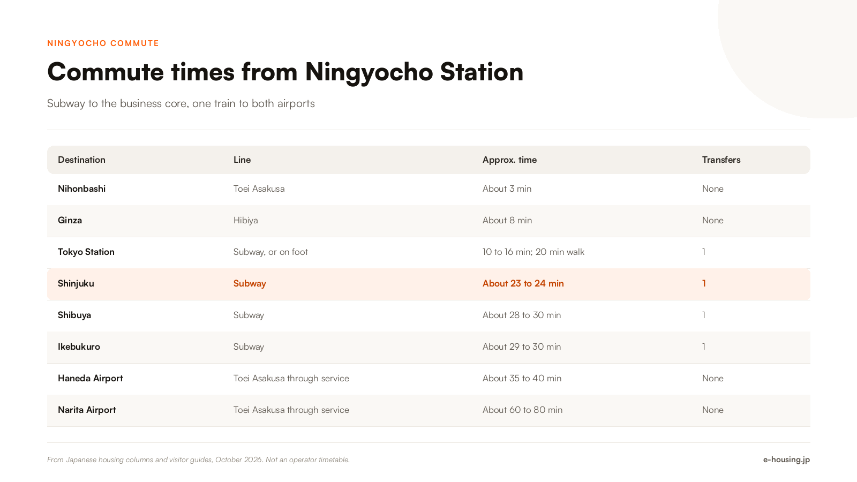Click the Subway cell in Shibuya row

[x=249, y=315]
